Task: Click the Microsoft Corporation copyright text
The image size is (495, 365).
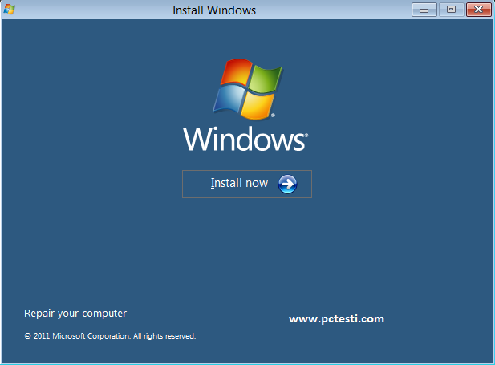Action: pos(110,336)
